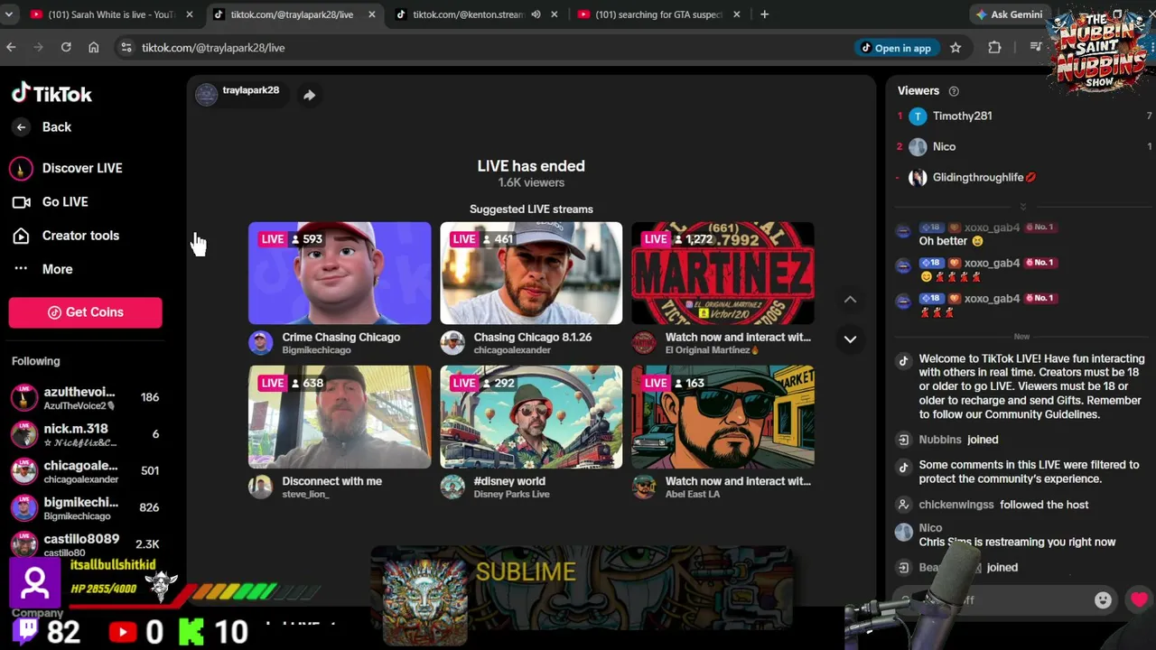Click the Abel East LA avatar icon
Viewport: 1156px width, 650px height.
643,487
